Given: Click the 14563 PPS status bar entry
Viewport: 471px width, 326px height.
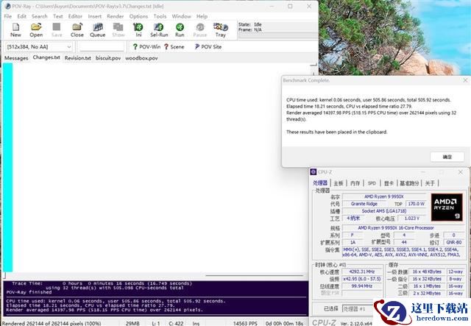Looking at the screenshot, I should [245, 323].
